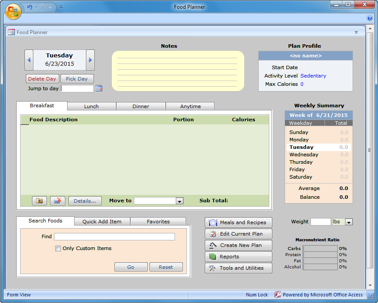
Task: Click the Undo arrow icon
Action: (30, 7)
